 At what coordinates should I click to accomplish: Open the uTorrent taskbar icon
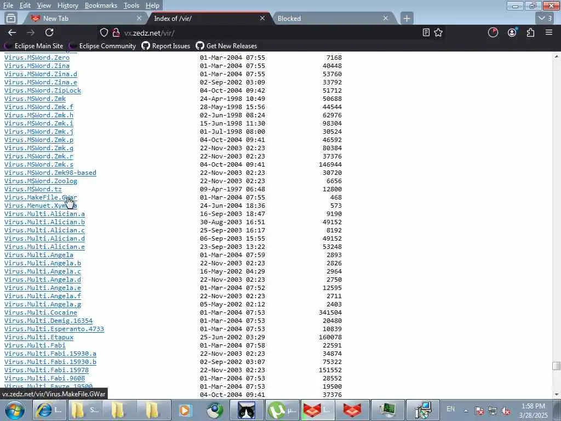pyautogui.click(x=282, y=410)
